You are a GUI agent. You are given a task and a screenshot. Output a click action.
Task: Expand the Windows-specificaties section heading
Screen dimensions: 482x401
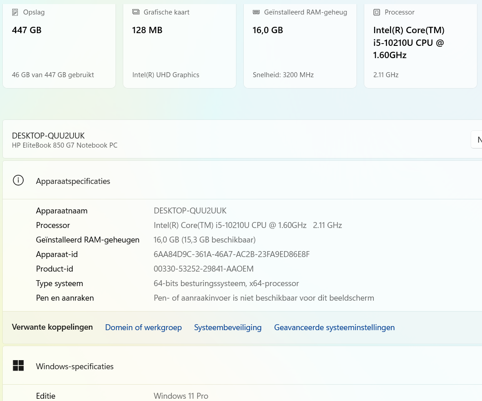(242, 366)
